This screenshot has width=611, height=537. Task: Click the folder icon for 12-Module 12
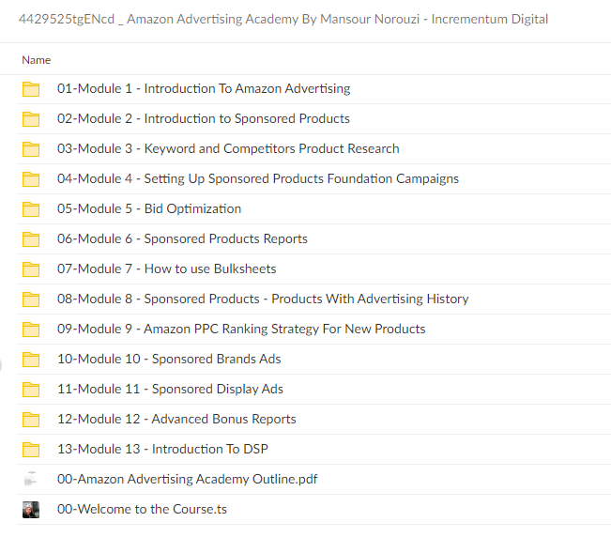[x=31, y=420]
